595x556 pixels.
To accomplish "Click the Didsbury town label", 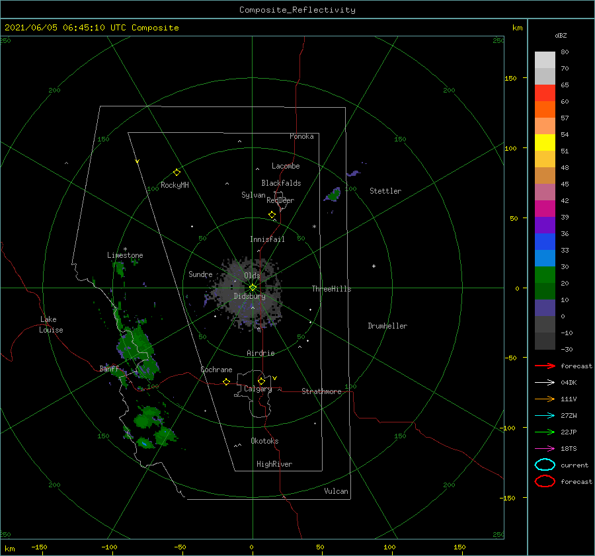I will (x=249, y=296).
